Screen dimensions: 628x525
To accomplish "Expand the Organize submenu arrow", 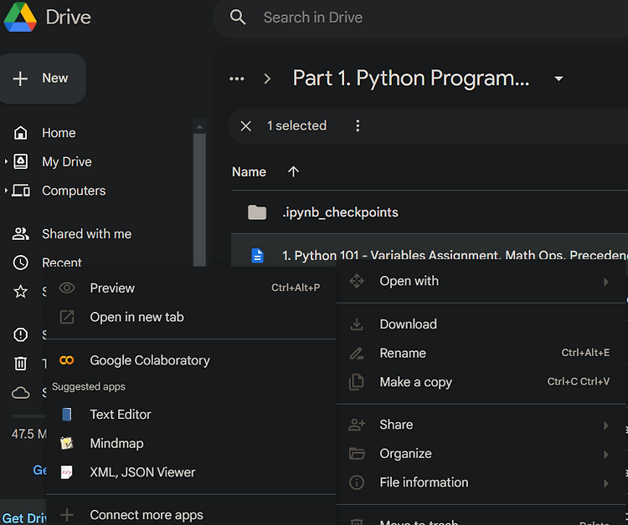I will click(x=606, y=454).
